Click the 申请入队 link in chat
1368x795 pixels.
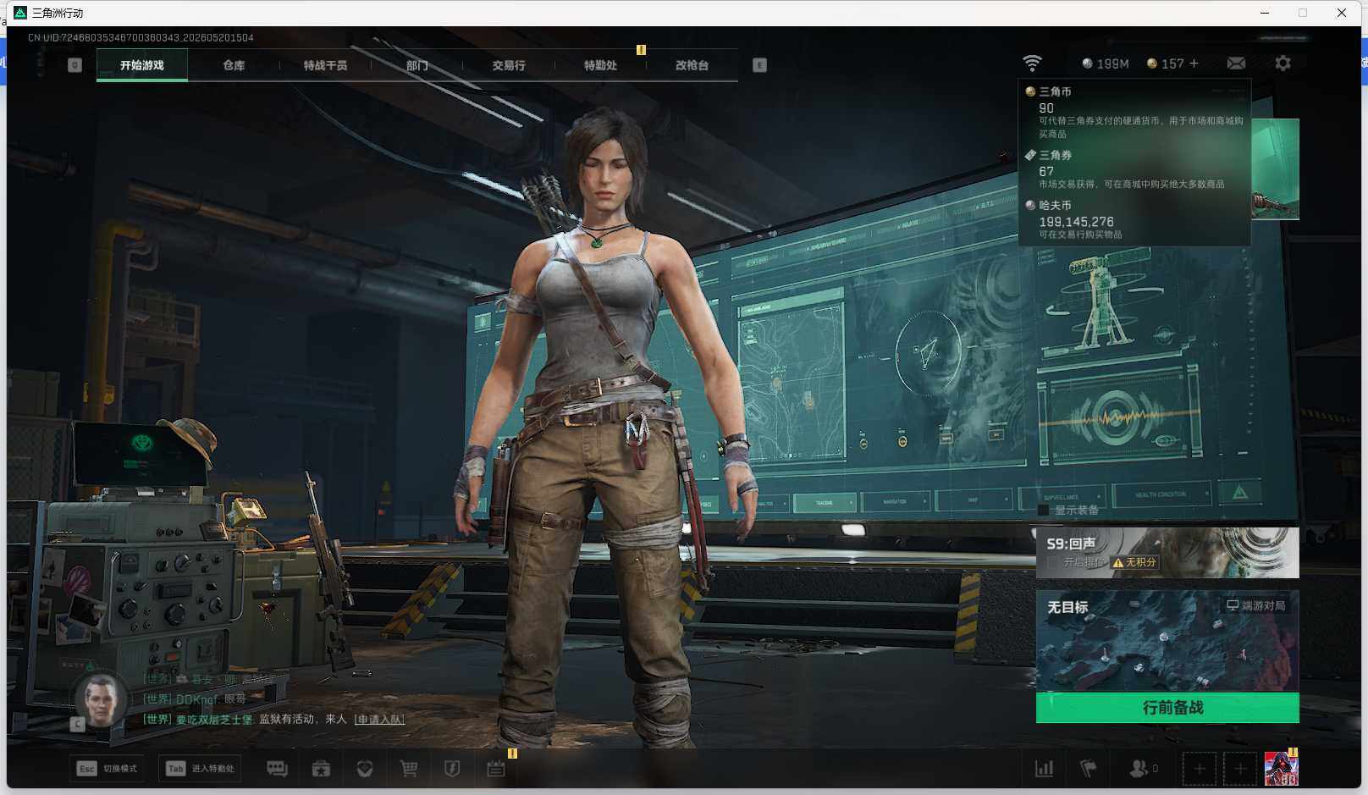[379, 720]
